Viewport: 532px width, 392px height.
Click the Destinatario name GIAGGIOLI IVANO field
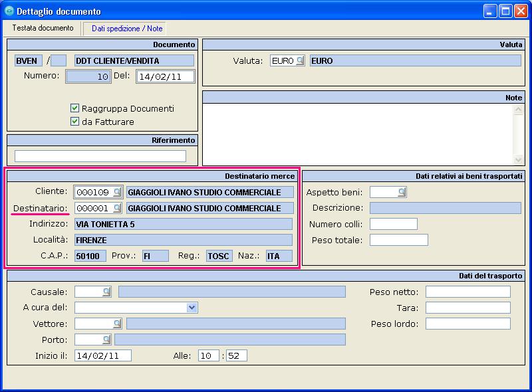point(210,208)
